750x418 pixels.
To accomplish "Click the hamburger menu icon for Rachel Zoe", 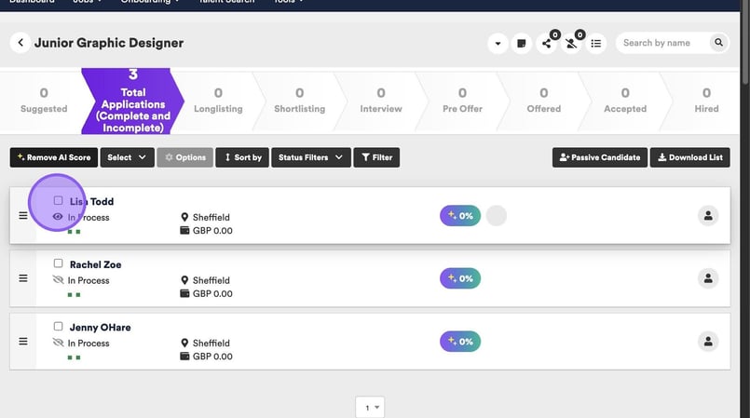I will (23, 278).
